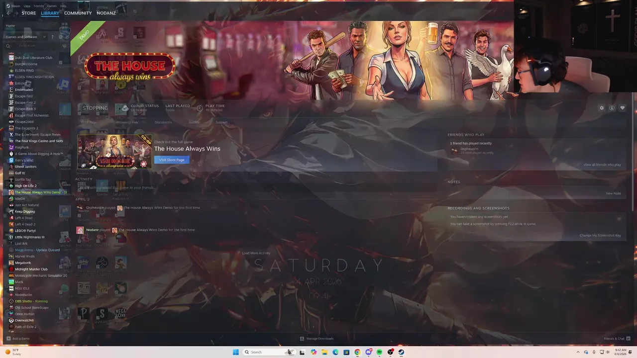Open Discord from the taskbar
637x358 pixels.
click(368, 352)
